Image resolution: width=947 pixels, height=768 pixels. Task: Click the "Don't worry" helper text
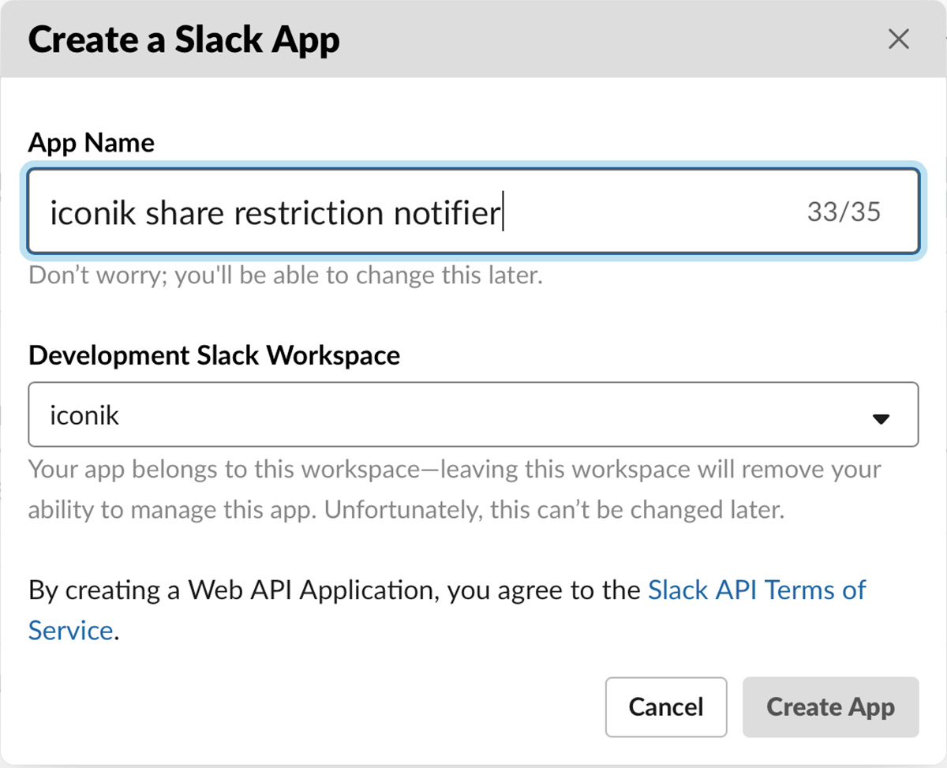[285, 276]
